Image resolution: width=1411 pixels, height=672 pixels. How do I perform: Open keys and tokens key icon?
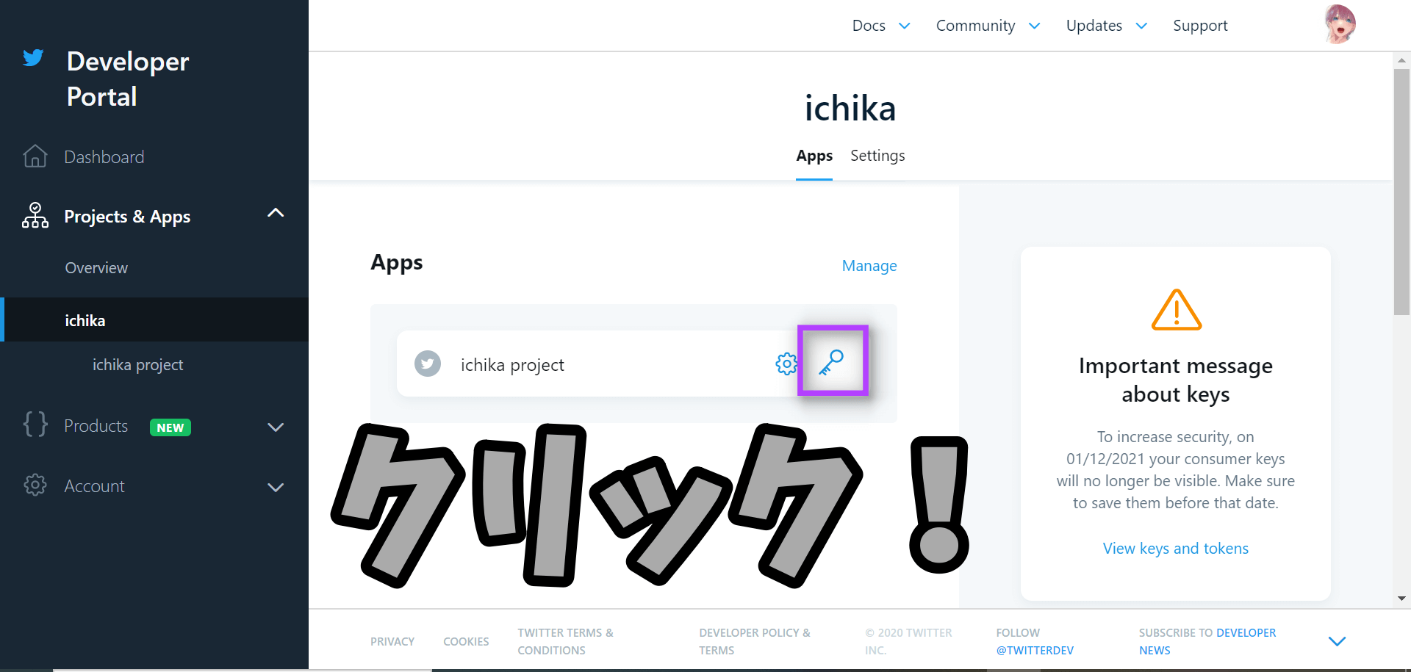point(831,362)
